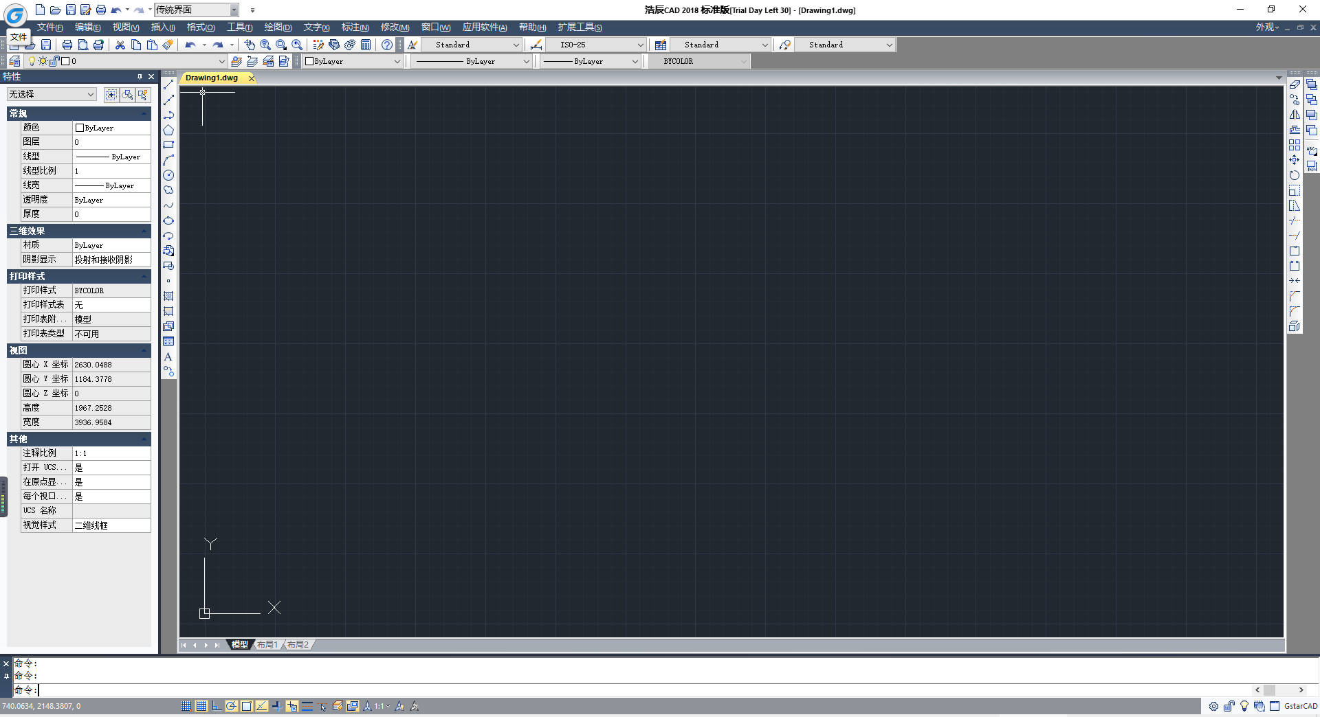The width and height of the screenshot is (1320, 717).
Task: Select the Rectangle drawing tool
Action: (168, 145)
